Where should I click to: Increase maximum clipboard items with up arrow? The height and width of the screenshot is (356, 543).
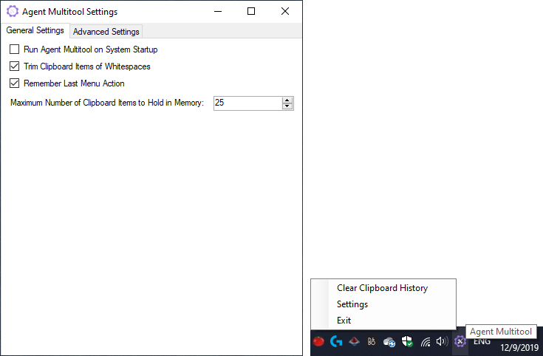(x=287, y=100)
